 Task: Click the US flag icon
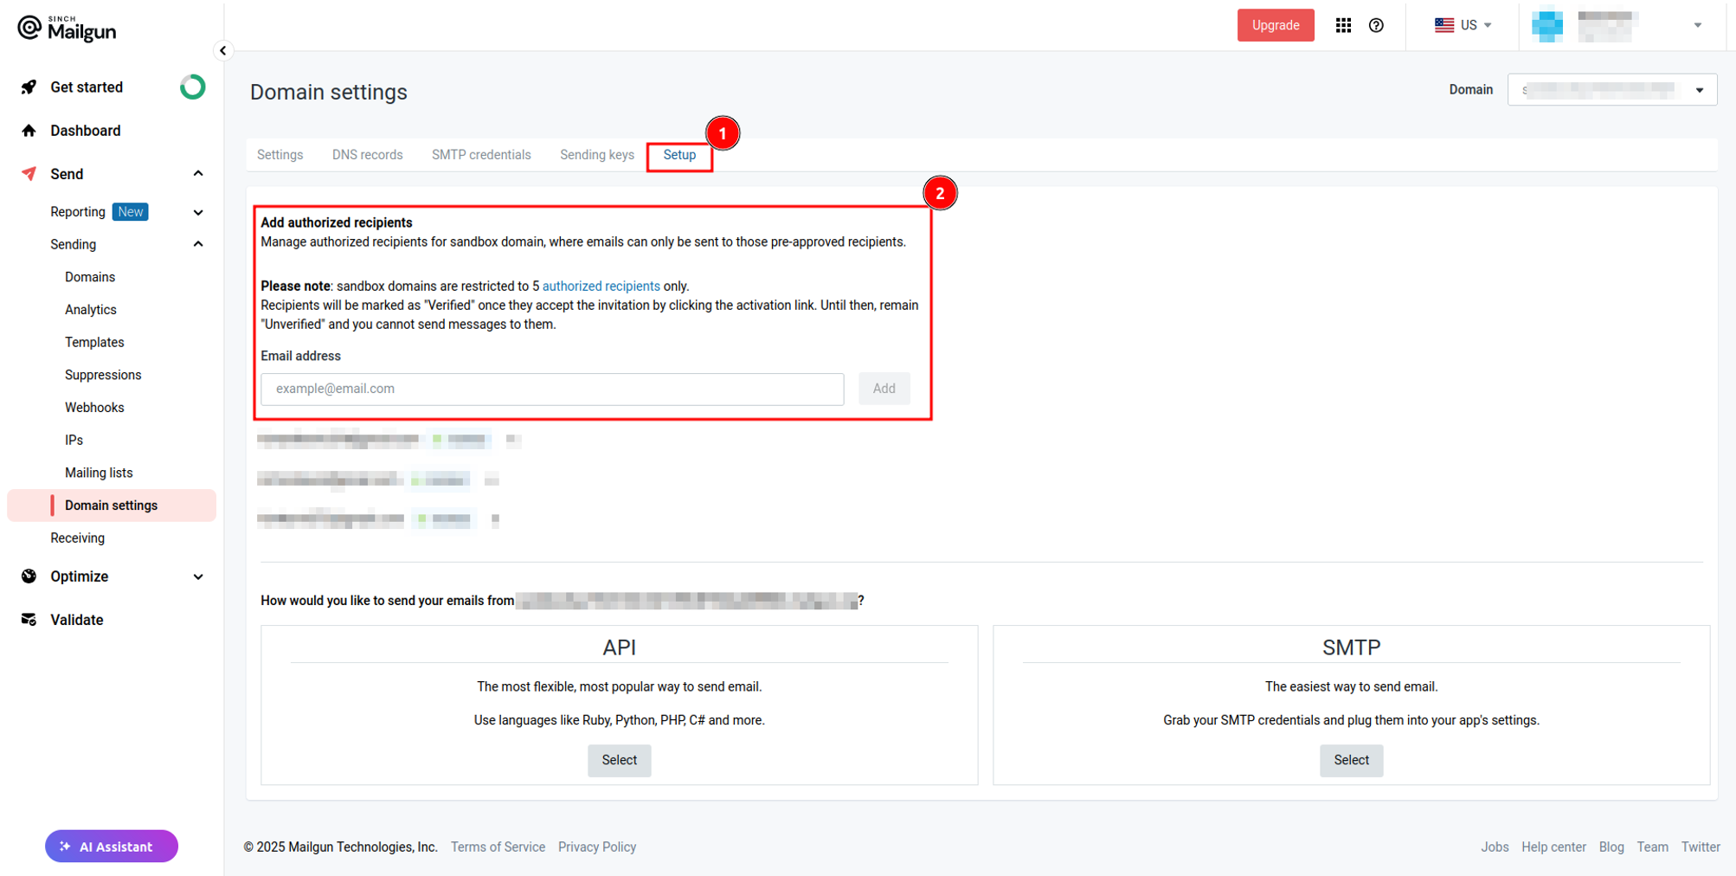[1444, 25]
